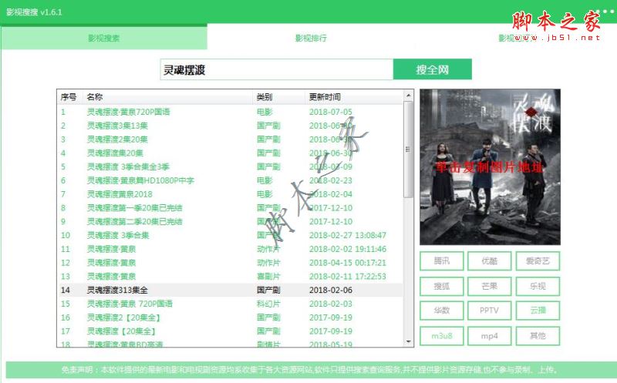This screenshot has width=617, height=383.
Task: Click the 搜全网 search button
Action: pyautogui.click(x=433, y=69)
